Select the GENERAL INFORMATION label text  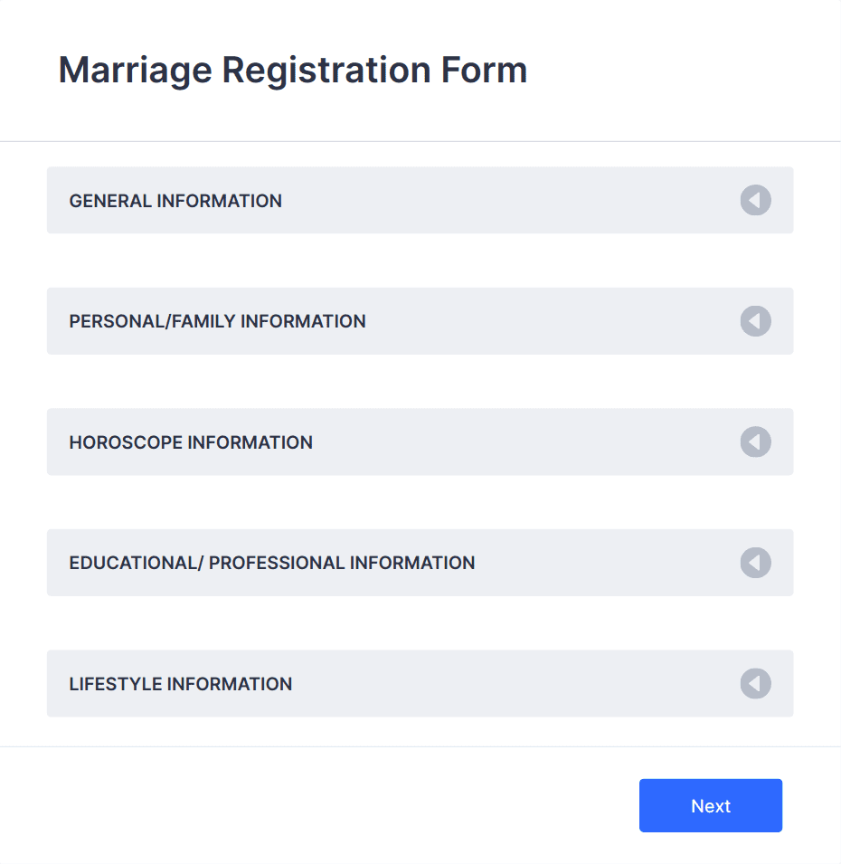(x=175, y=201)
